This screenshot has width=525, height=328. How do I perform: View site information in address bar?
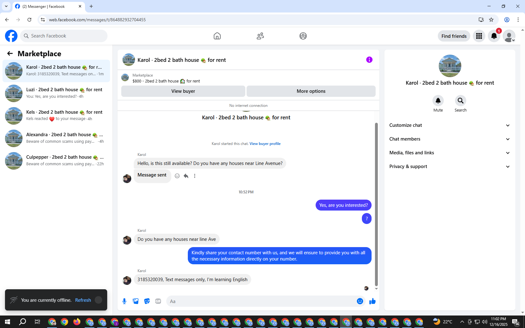point(43,20)
